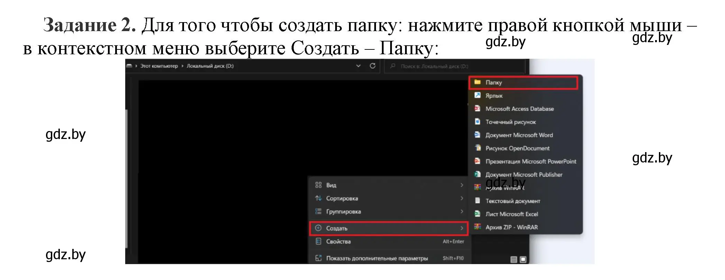Open Сортировка context menu item
This screenshot has height=280, width=725.
pos(388,198)
